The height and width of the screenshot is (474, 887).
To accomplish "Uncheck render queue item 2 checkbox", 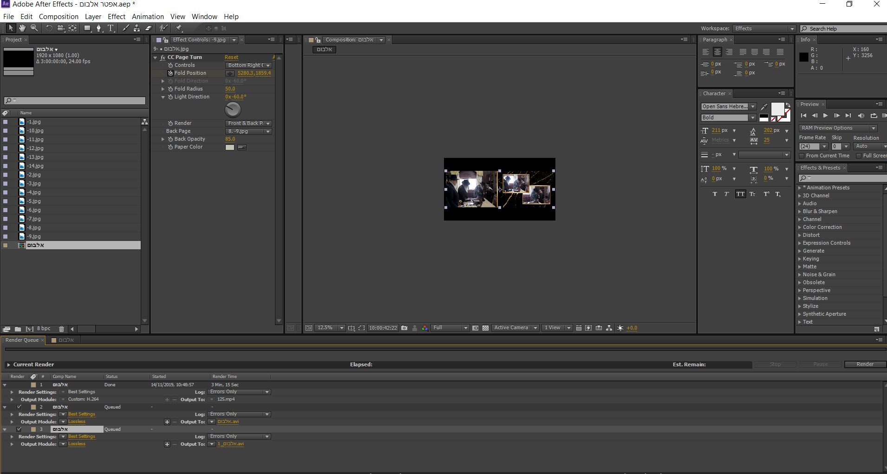I will tap(19, 407).
